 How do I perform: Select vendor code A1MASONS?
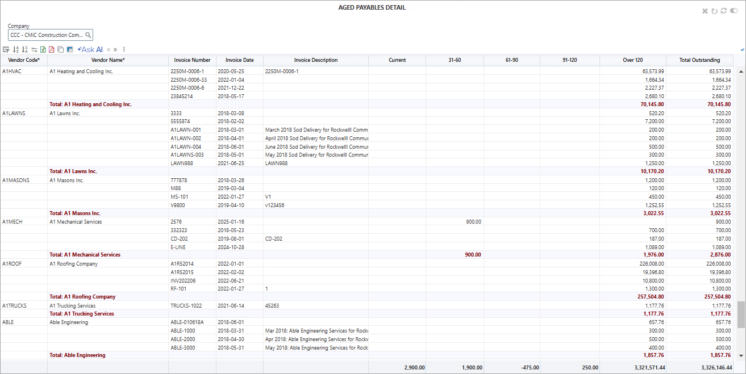(16, 180)
